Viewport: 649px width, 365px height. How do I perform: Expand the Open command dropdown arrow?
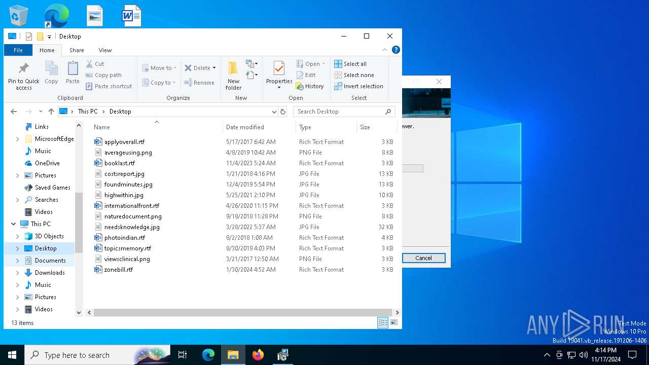point(323,64)
